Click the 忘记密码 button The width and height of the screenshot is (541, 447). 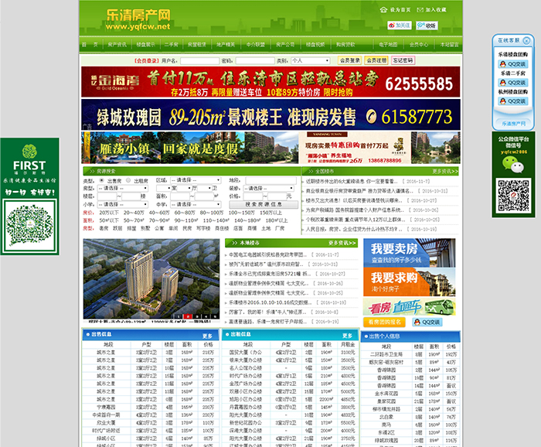403,60
